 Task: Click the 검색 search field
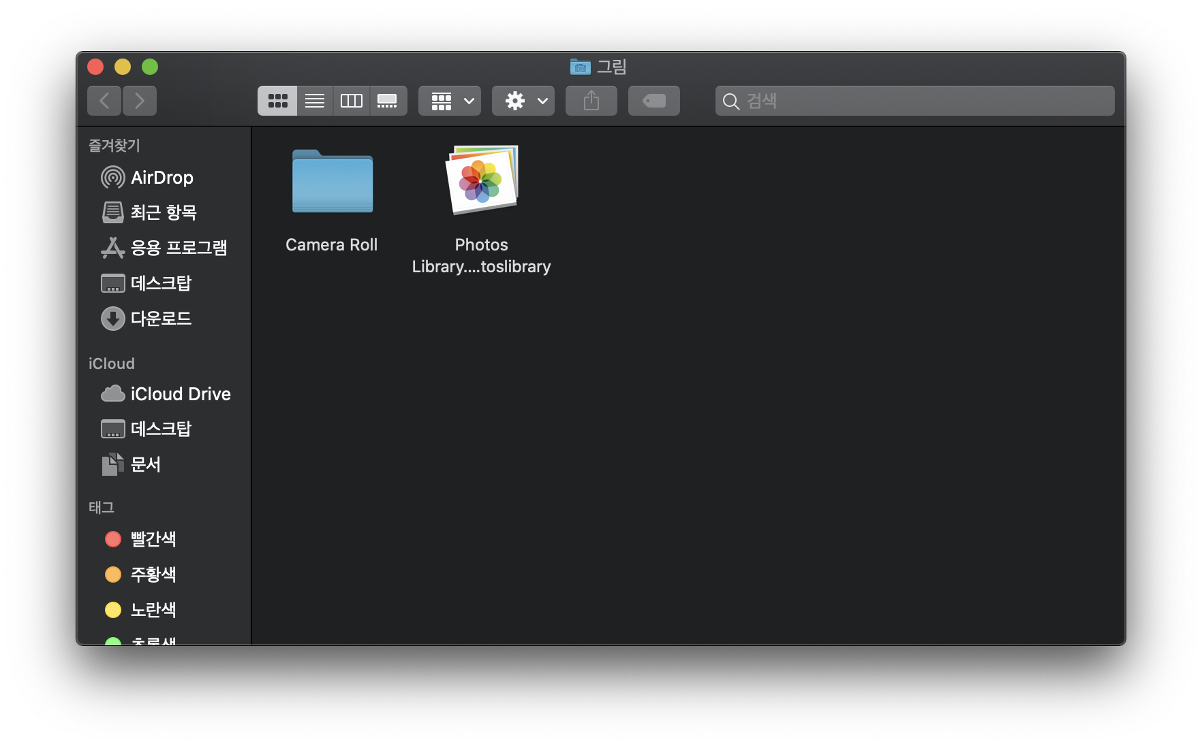tap(915, 101)
